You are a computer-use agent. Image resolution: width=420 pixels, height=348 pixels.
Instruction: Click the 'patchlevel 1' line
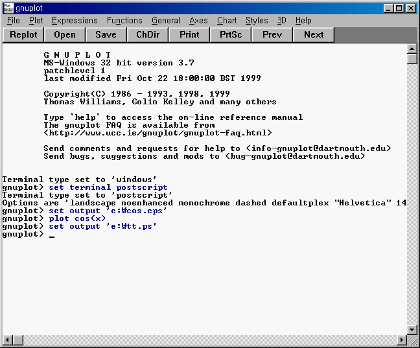pyautogui.click(x=75, y=71)
